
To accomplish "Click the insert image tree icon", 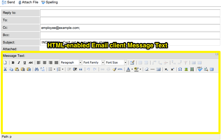I will coord(186,69).
